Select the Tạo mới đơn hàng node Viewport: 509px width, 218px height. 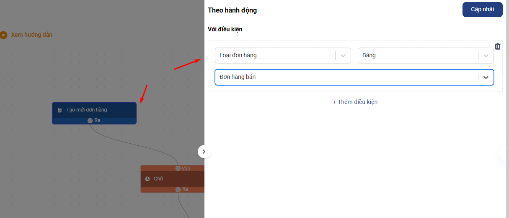pos(94,110)
